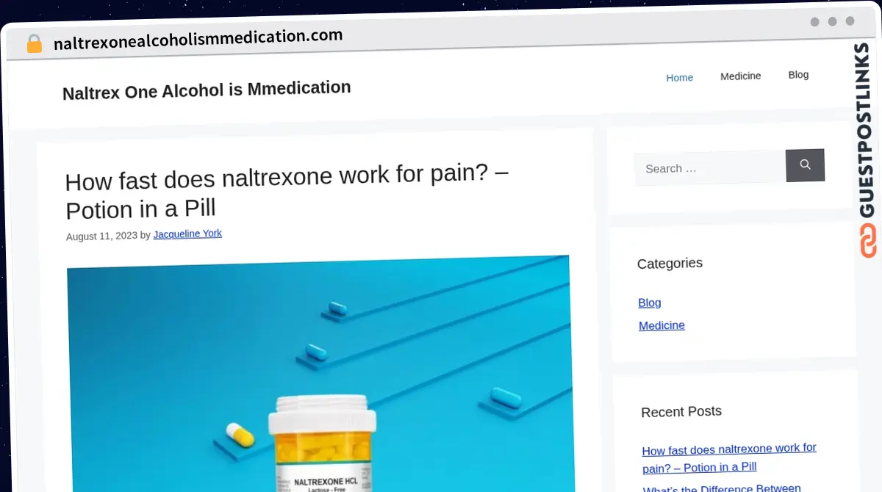This screenshot has height=492, width=882.
Task: Open recent post about naltrexone for pain
Action: pyautogui.click(x=729, y=457)
